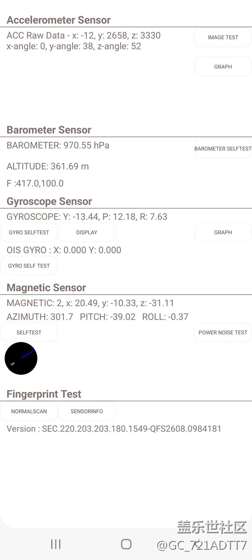Open the Gyroscope GRAPH button
Viewport: 252px width, 560px height.
pyautogui.click(x=223, y=232)
